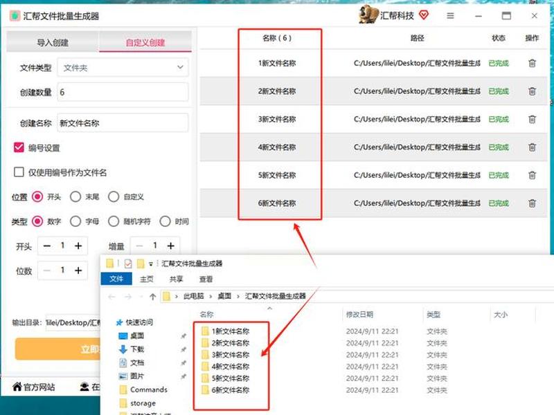Select 数字 type radio button

[37, 221]
